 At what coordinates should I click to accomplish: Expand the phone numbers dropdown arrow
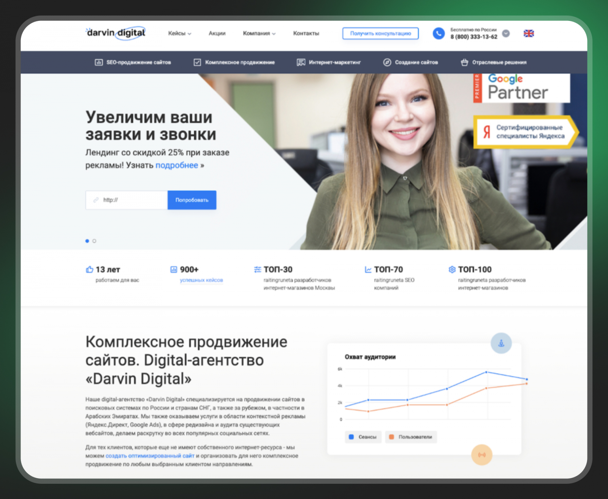(x=506, y=33)
